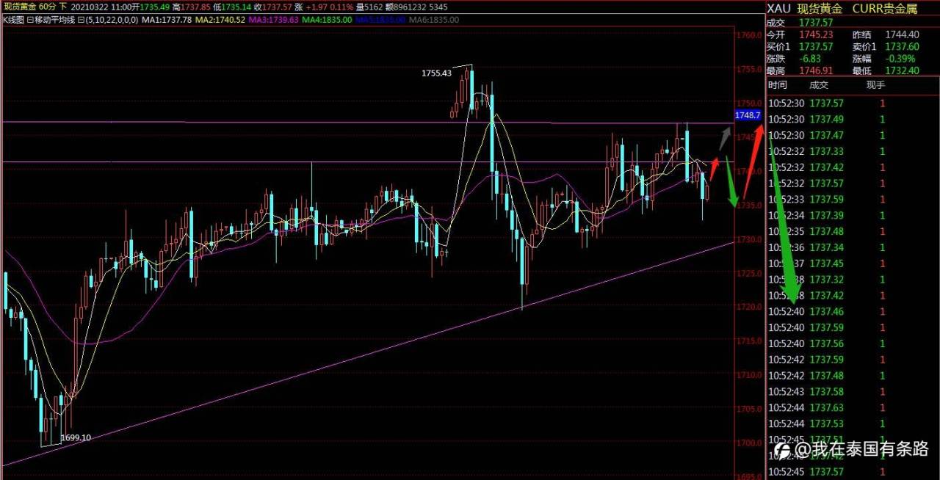Screen dimensions: 940x480
Task: Click the gray MA6:1835.00 legend value
Action: (x=433, y=19)
